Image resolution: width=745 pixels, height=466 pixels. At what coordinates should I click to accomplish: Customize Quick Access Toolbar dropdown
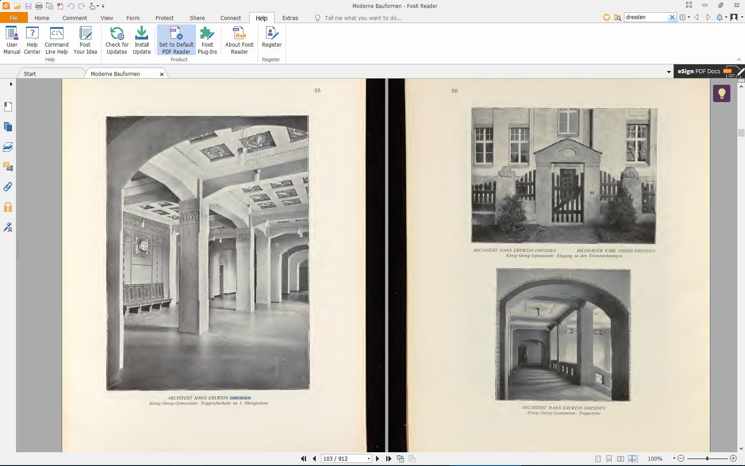coord(103,6)
